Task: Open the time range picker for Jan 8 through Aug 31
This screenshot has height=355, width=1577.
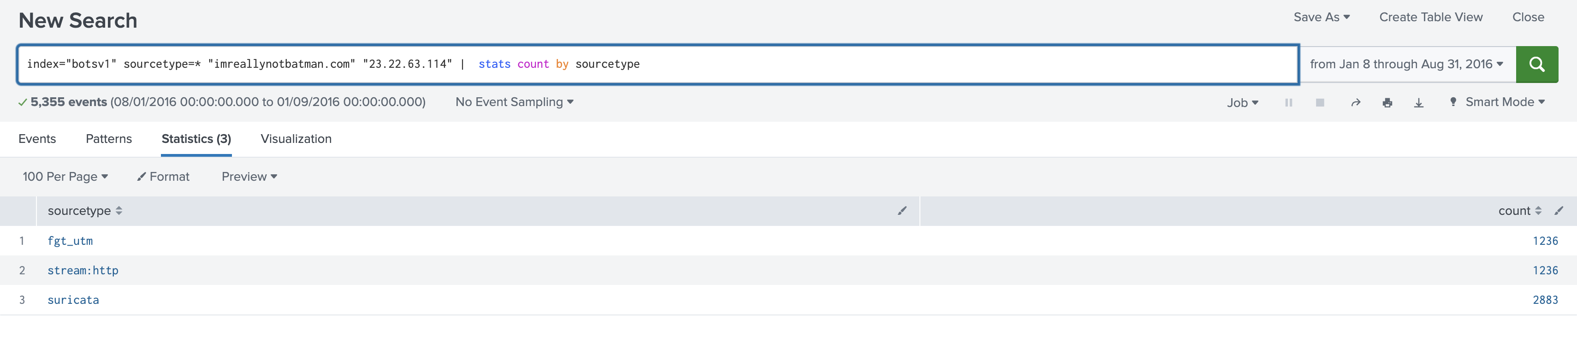Action: 1405,64
